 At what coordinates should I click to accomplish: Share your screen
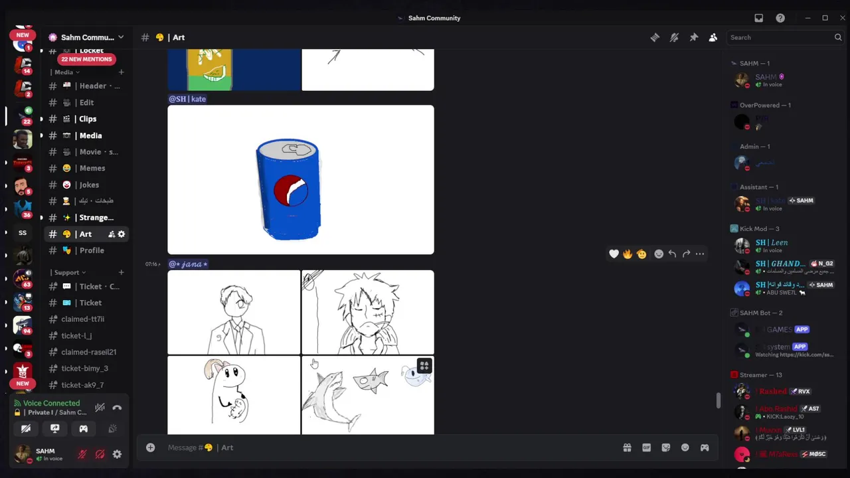pyautogui.click(x=54, y=429)
